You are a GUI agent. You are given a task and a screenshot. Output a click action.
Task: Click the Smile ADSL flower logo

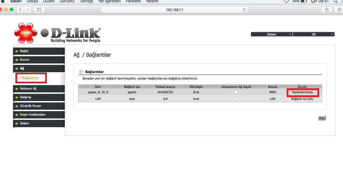tap(26, 33)
